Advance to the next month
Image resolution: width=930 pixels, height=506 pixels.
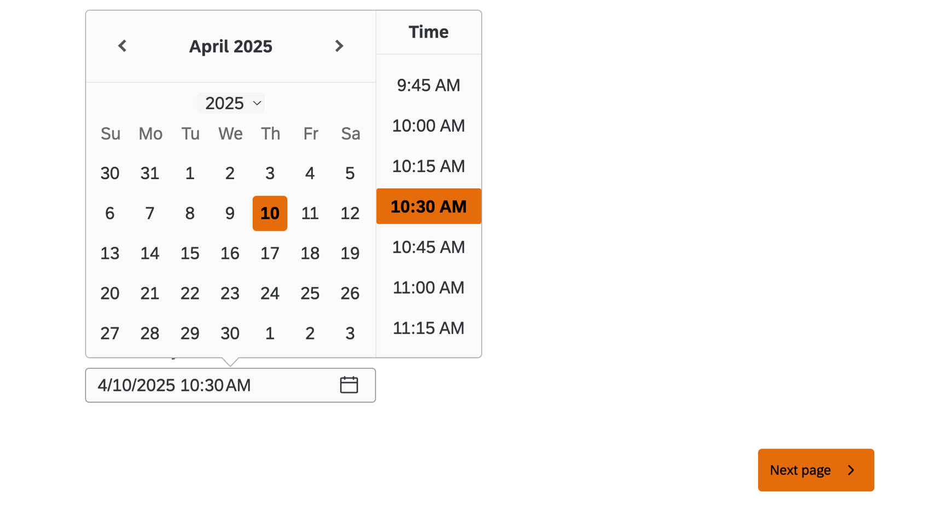pos(339,46)
